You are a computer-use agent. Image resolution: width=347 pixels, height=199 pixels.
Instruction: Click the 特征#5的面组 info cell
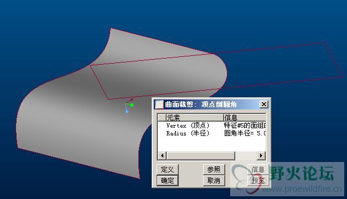coord(245,125)
